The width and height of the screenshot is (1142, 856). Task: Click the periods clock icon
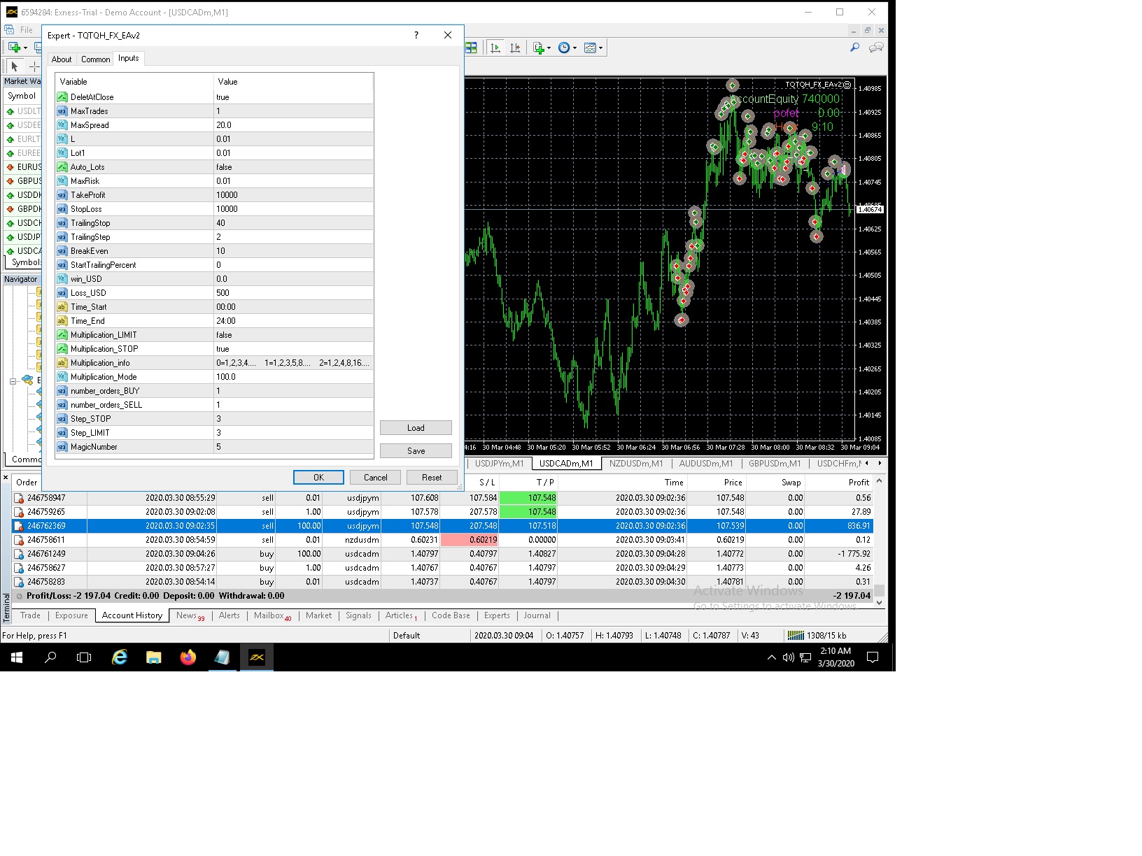pyautogui.click(x=564, y=48)
